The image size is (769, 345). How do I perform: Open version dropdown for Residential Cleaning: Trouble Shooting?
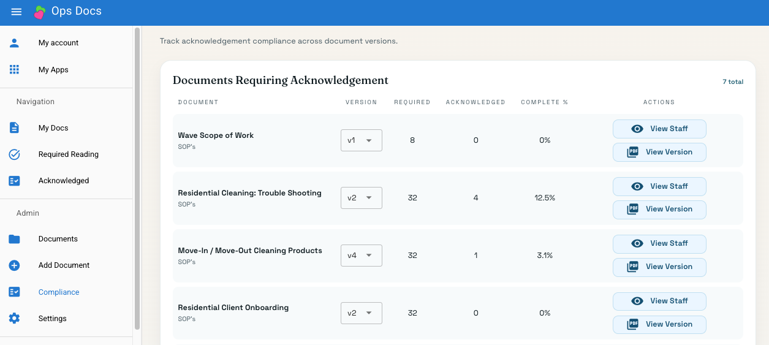tap(362, 198)
